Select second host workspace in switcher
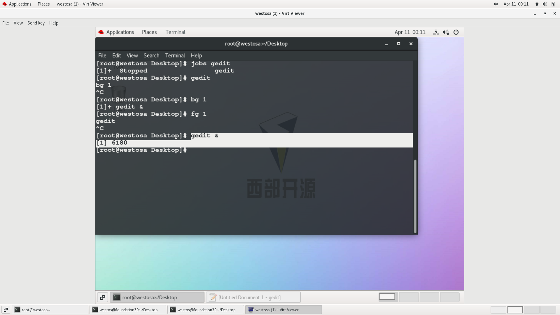 click(515, 310)
